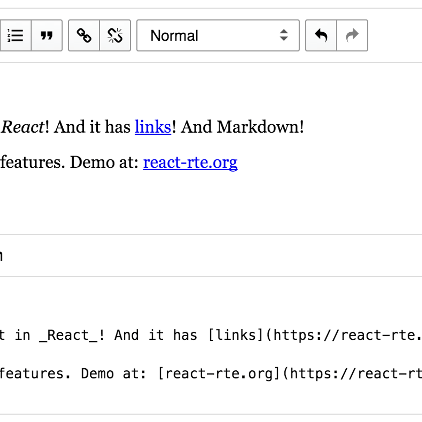Image resolution: width=422 pixels, height=422 pixels.
Task: Click the quotation marks formatting icon
Action: (x=47, y=35)
